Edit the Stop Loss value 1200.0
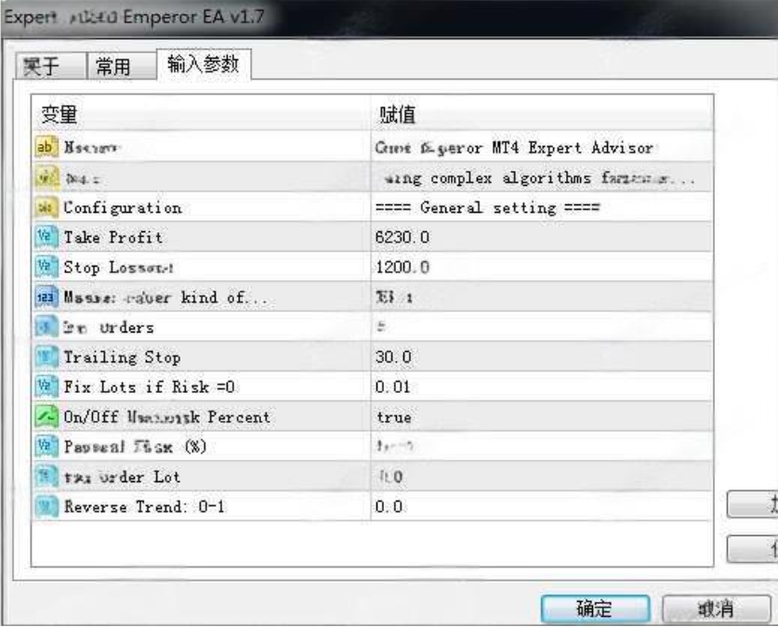This screenshot has height=627, width=778. click(402, 268)
